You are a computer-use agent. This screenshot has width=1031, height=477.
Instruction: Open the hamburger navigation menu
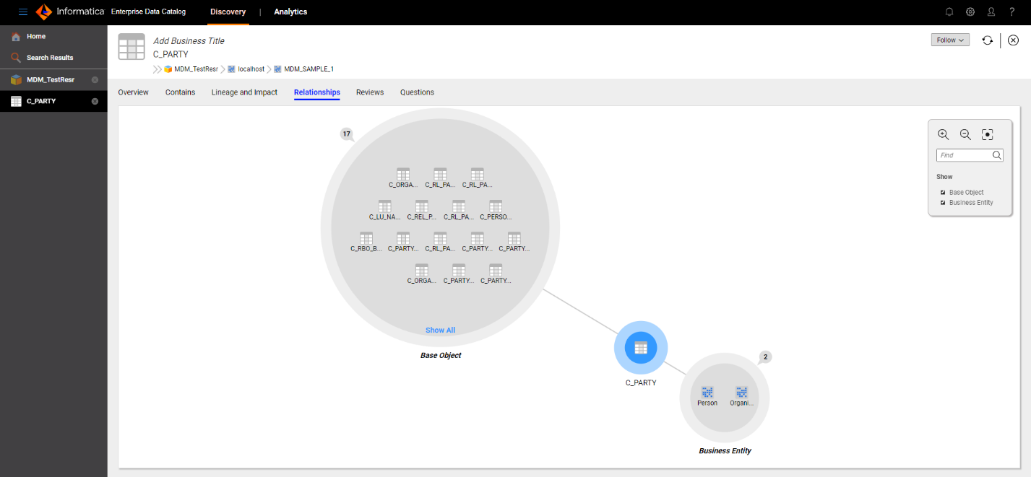pyautogui.click(x=23, y=12)
